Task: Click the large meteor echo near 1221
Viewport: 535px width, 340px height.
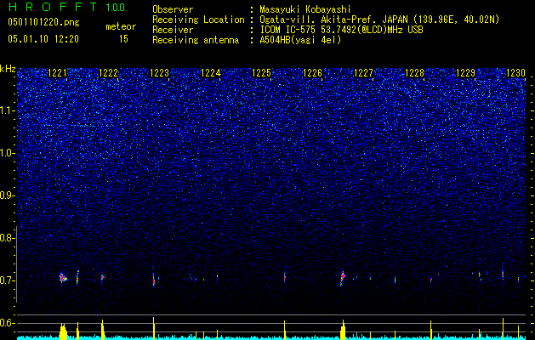Action: pos(63,278)
